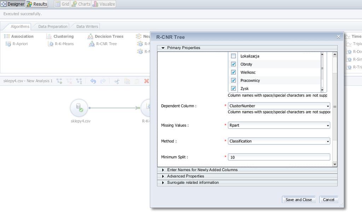Click column list scroll down arrow
The image size is (362, 224).
tap(322, 90)
